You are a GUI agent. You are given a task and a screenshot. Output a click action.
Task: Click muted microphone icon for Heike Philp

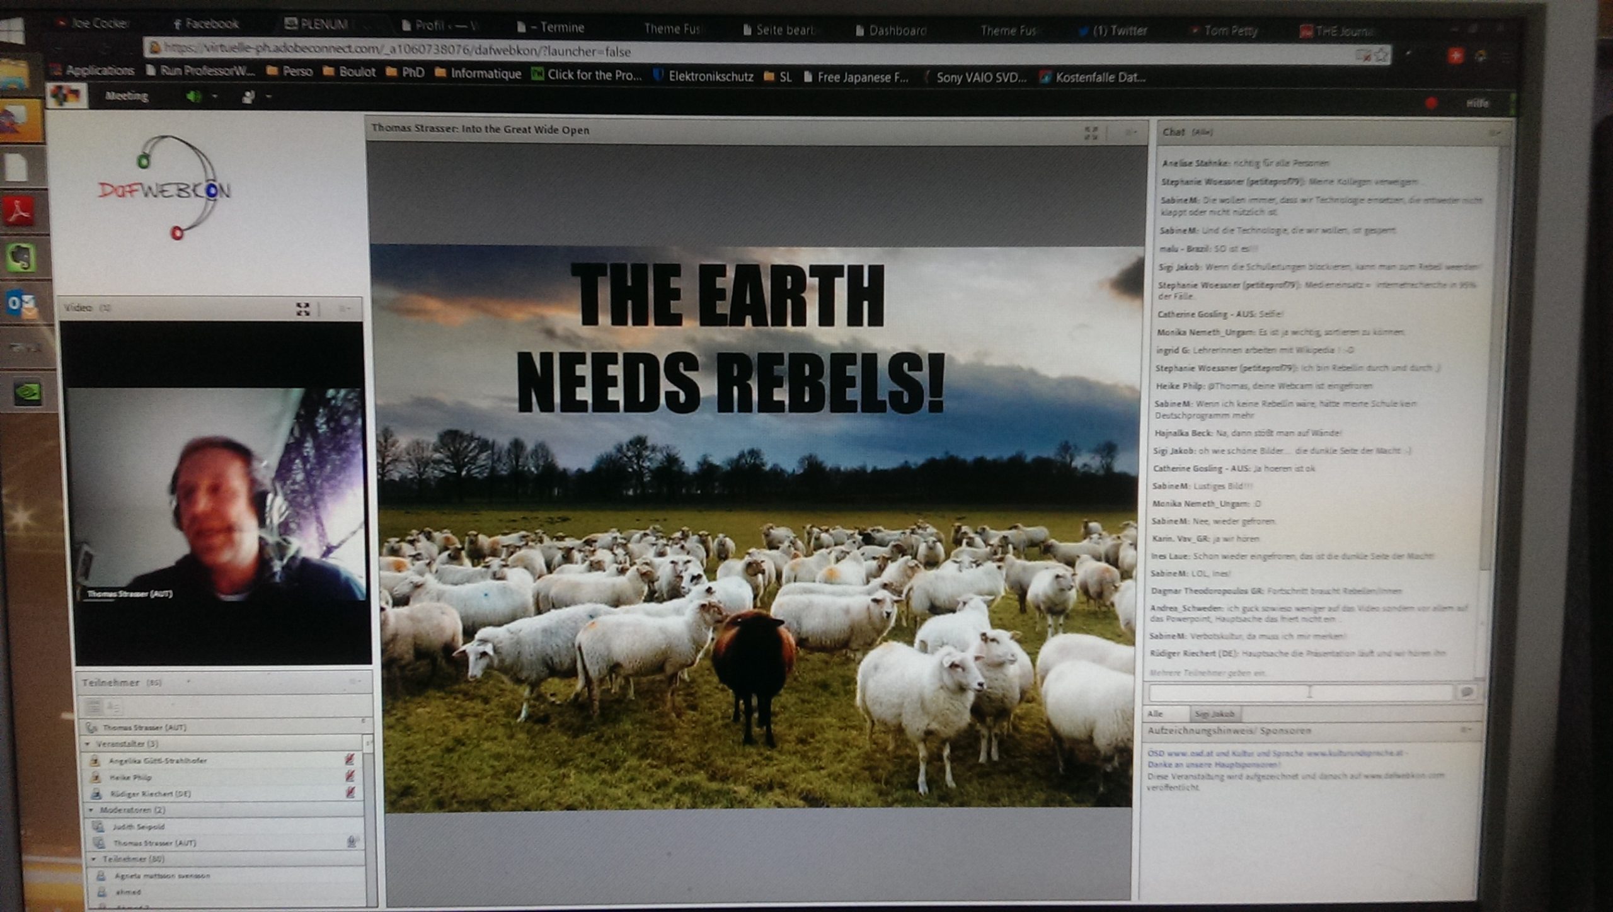coord(350,777)
